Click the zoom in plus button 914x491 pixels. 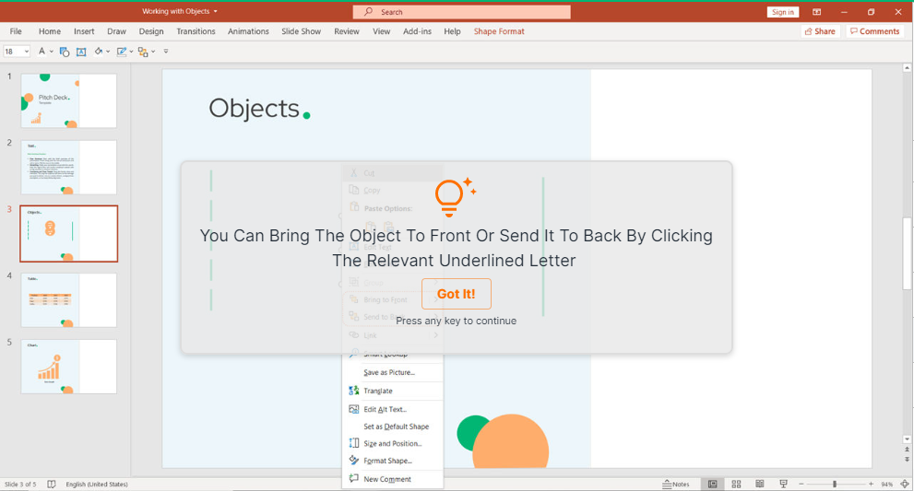tap(871, 484)
